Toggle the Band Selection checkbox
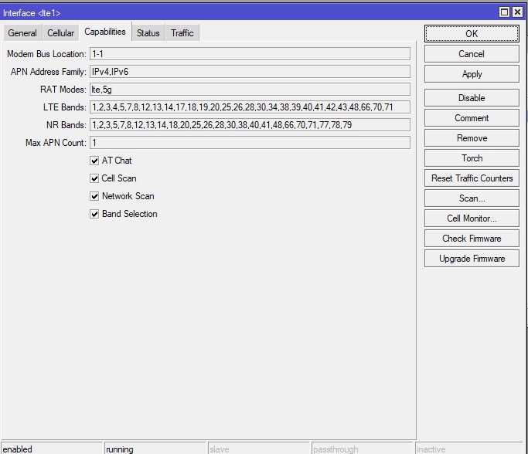Image resolution: width=528 pixels, height=454 pixels. [x=94, y=214]
